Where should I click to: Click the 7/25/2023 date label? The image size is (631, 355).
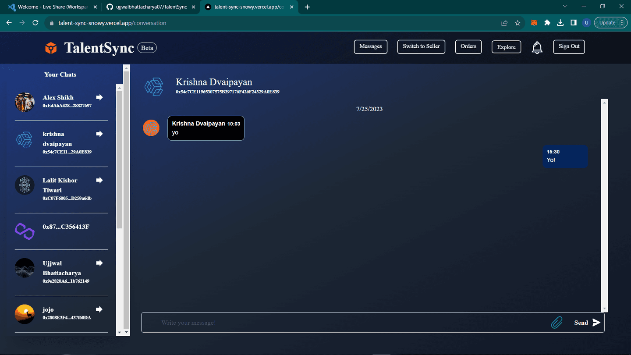369,109
